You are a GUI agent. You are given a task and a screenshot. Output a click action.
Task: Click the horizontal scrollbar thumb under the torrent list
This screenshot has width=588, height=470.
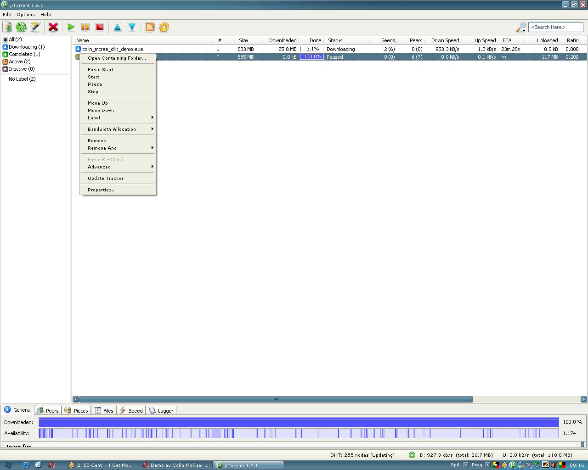coord(276,399)
